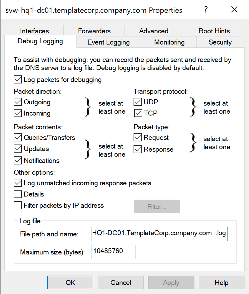Click the Cancel button

pos(121,282)
